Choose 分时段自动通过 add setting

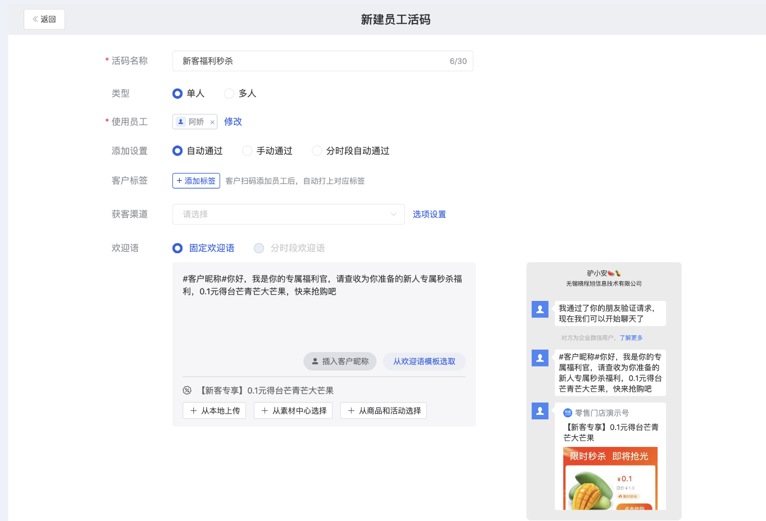coord(317,150)
